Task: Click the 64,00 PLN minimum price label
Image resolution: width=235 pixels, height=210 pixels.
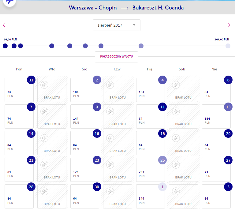Action: [x=10, y=39]
